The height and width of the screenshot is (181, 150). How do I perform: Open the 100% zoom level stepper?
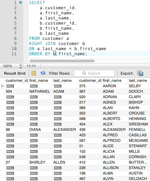(x=21, y=66)
